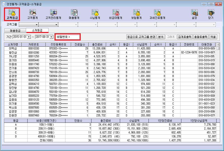Switch to the 매출등급 tab
This screenshot has width=224, height=151.
tap(15, 30)
